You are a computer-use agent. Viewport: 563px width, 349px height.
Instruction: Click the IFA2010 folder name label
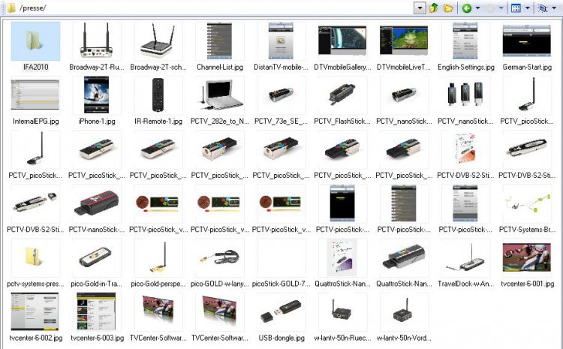point(35,67)
